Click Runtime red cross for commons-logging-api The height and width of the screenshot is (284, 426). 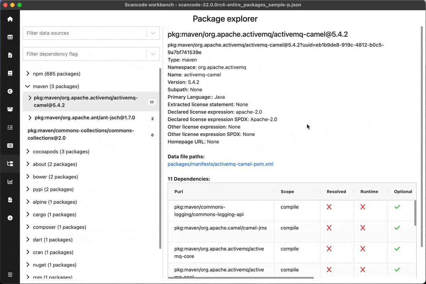click(363, 207)
